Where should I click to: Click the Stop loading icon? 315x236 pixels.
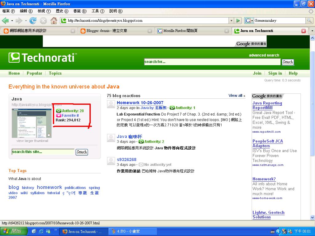(x=43, y=21)
